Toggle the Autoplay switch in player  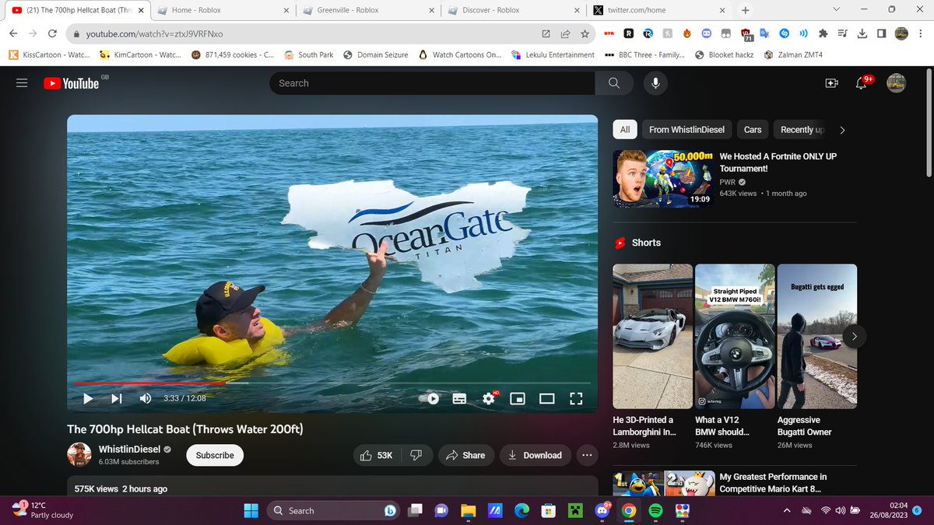point(429,398)
